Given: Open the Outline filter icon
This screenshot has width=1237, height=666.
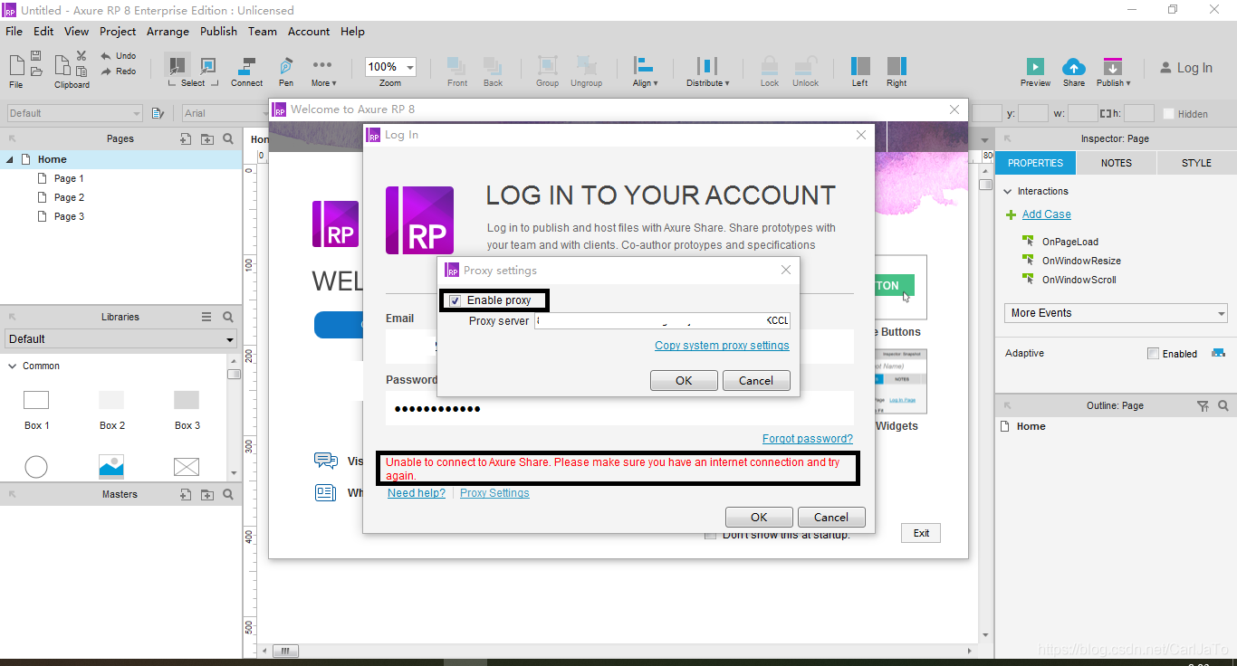Looking at the screenshot, I should (x=1203, y=406).
